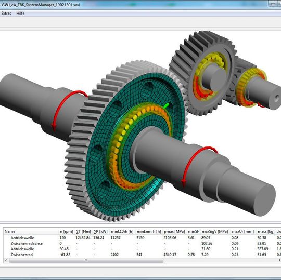Click the 11257 bearing life value
This screenshot has width=281, height=280.
(x=116, y=238)
